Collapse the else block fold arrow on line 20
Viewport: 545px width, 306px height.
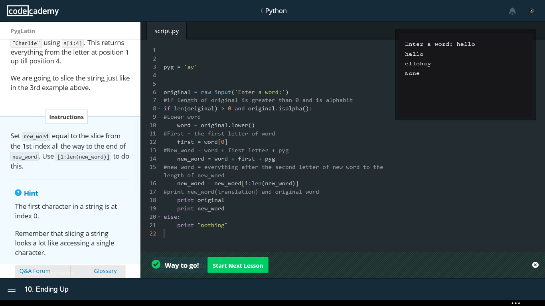(159, 217)
